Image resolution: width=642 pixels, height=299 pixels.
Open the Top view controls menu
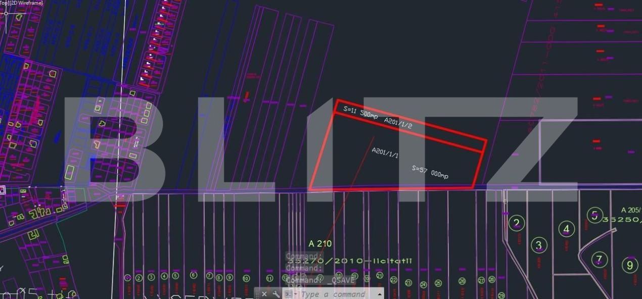click(x=4, y=3)
